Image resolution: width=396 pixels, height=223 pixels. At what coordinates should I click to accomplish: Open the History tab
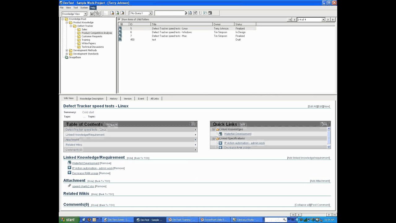pos(114,98)
